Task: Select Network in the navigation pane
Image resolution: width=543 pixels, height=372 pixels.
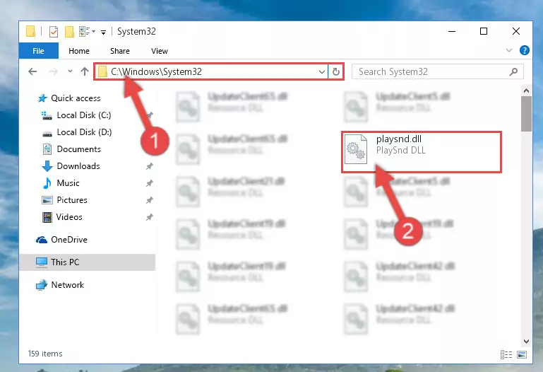Action: click(x=60, y=285)
